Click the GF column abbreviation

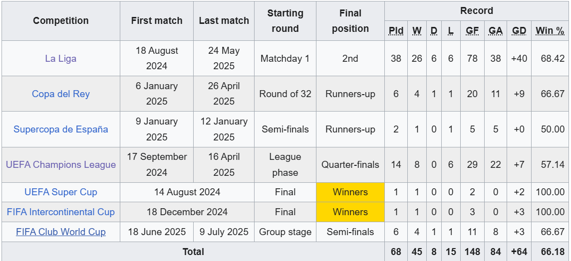tap(472, 30)
